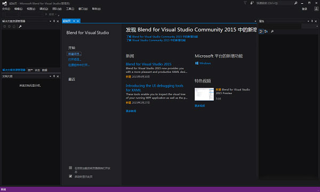The height and width of the screenshot is (192, 320).
Task: Close the Solution Explorer panel
Action: click(x=58, y=21)
